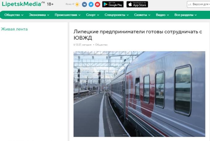Click the Общество category link under headline
Image resolution: width=210 pixels, height=141 pixels.
coord(101,45)
